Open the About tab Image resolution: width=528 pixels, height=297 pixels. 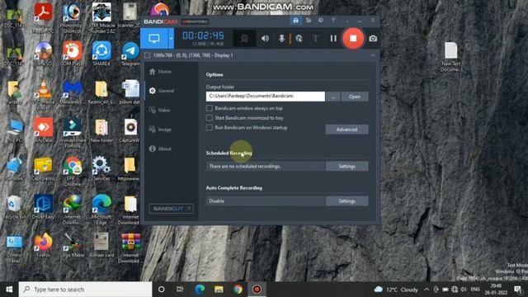(160, 148)
